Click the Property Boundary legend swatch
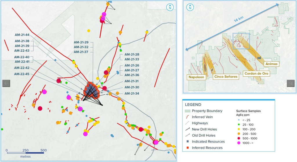Image resolution: width=297 pixels, height=162 pixels. point(188,111)
